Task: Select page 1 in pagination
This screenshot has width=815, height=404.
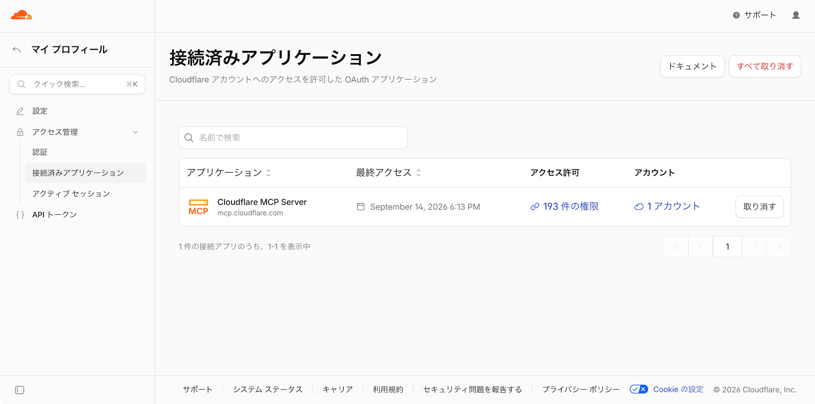Action: 727,247
